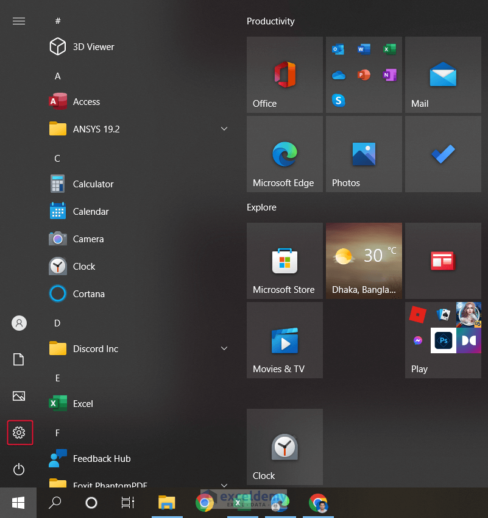Viewport: 488px width, 518px height.
Task: Launch the Movies & TV tile
Action: (x=285, y=340)
